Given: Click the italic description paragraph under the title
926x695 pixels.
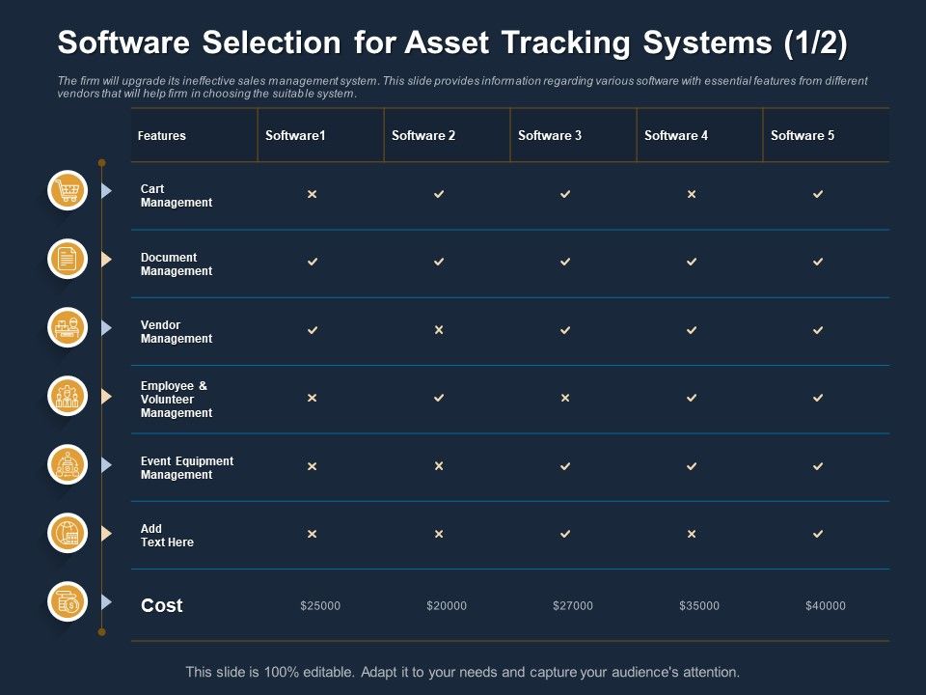Looking at the screenshot, I should click(462, 87).
